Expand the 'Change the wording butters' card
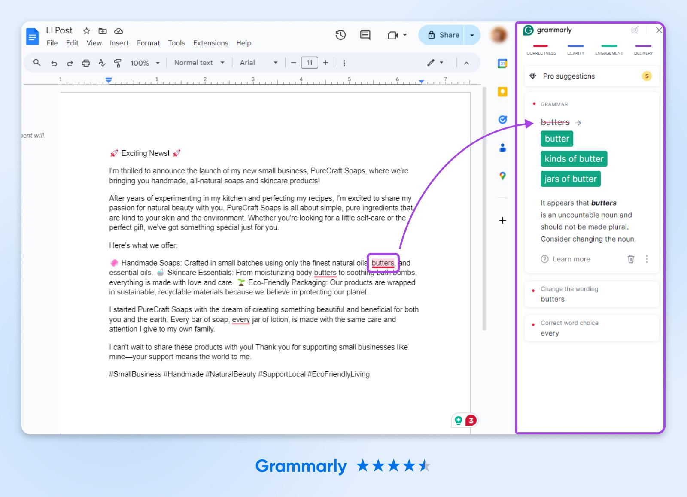The image size is (687, 497). tap(592, 294)
